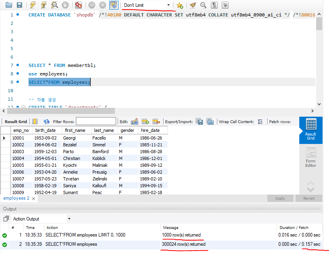Screen dimensions: 329x253
Task: Execute statement under cursor lightning-cursor icon
Action: click(43, 5)
